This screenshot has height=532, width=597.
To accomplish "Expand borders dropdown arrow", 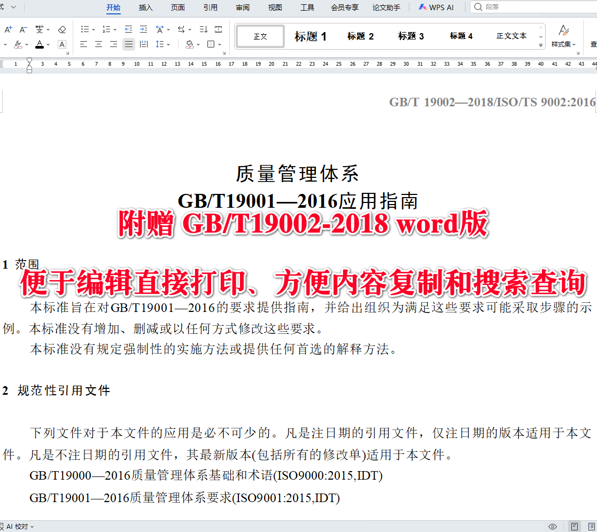I will [x=220, y=44].
